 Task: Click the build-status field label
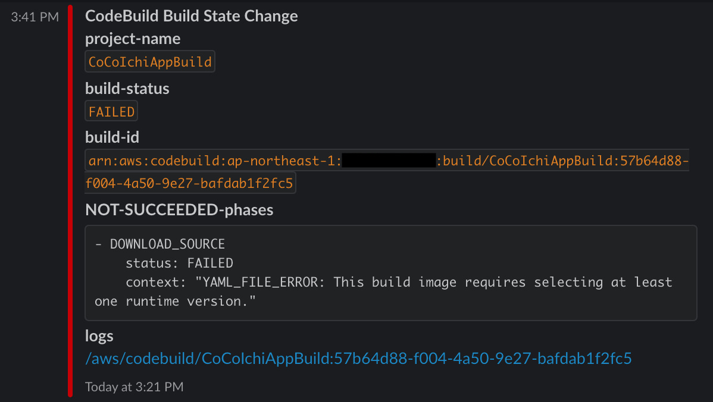point(127,88)
